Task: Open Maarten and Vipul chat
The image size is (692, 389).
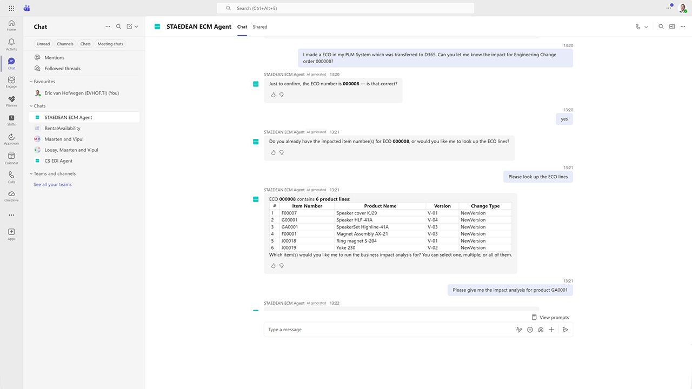Action: tap(84, 139)
